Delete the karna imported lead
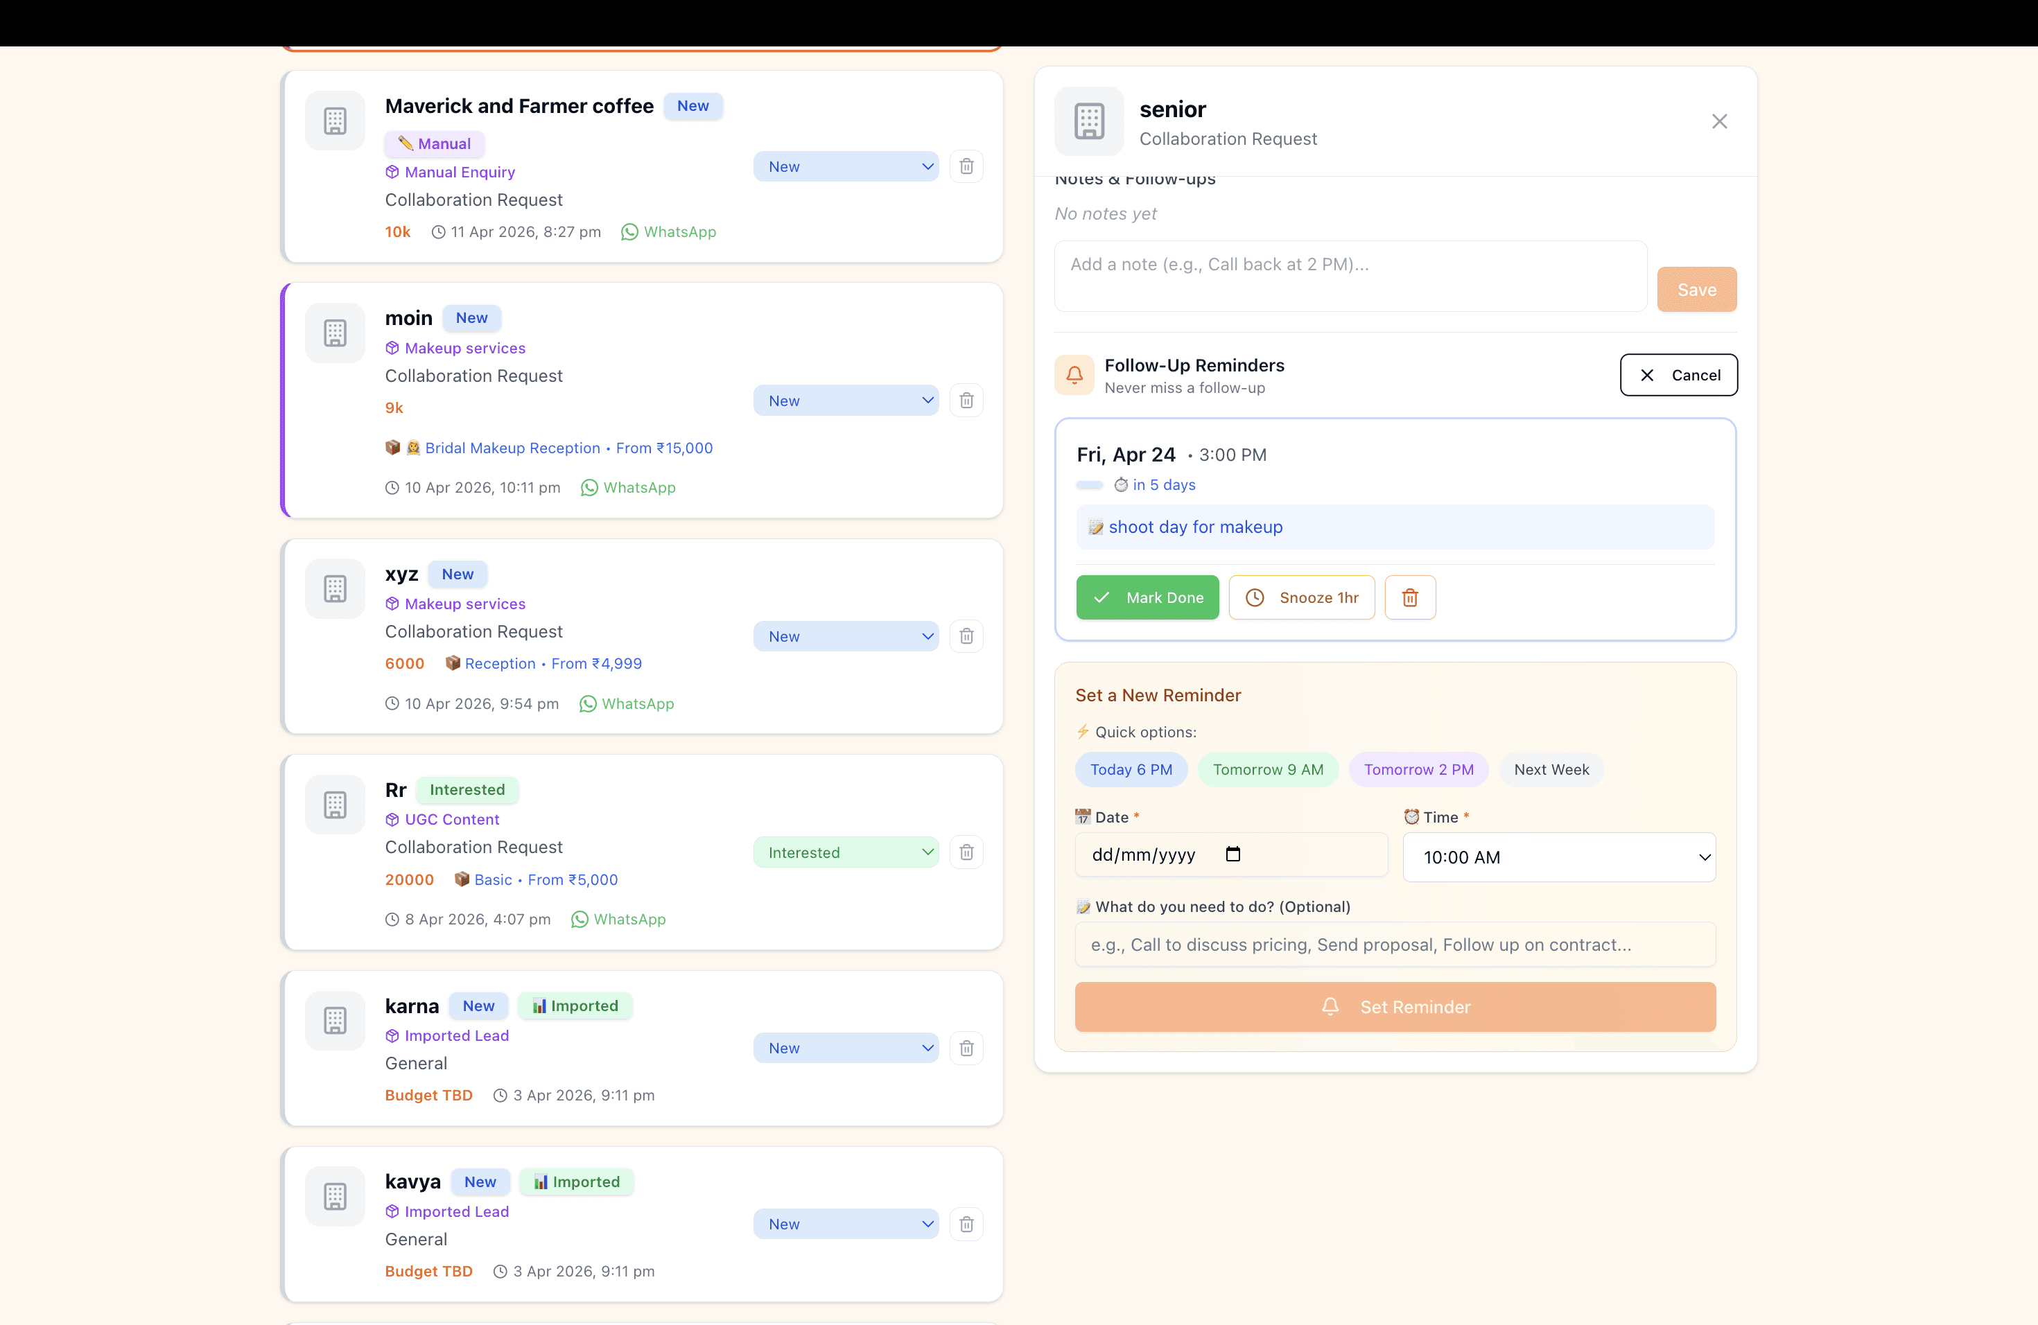 coord(966,1048)
